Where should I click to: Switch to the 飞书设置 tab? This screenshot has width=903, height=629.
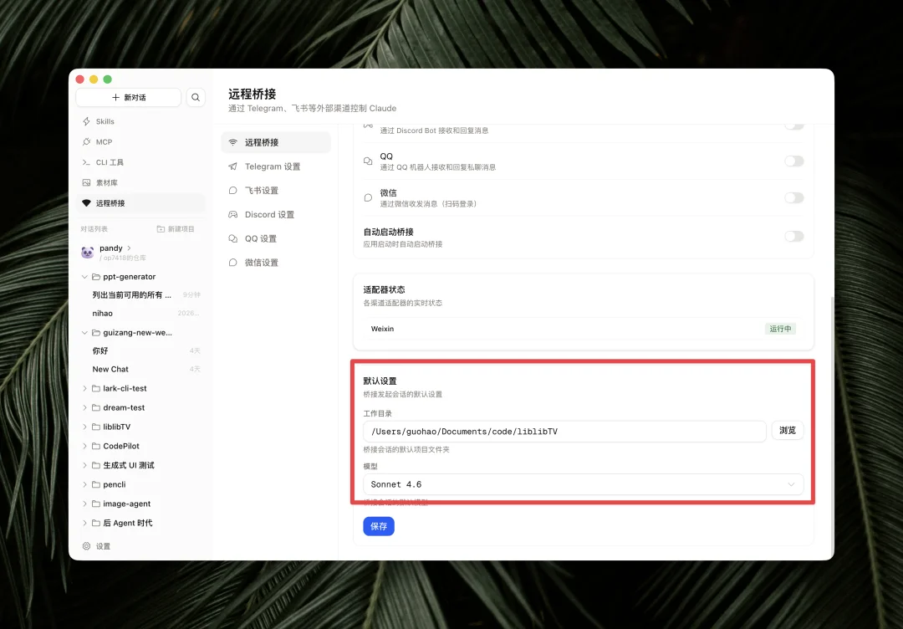pos(234,190)
